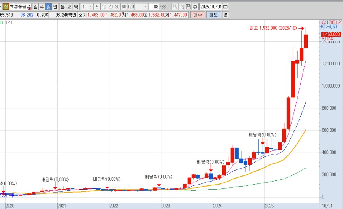Click the 평 button beside 매도

coord(225,15)
